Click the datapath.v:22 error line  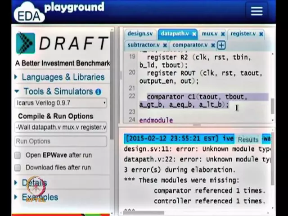[197, 159]
